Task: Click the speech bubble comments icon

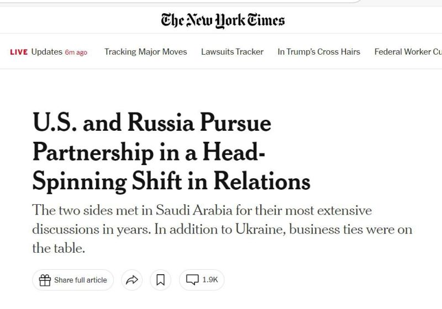Action: [x=192, y=280]
